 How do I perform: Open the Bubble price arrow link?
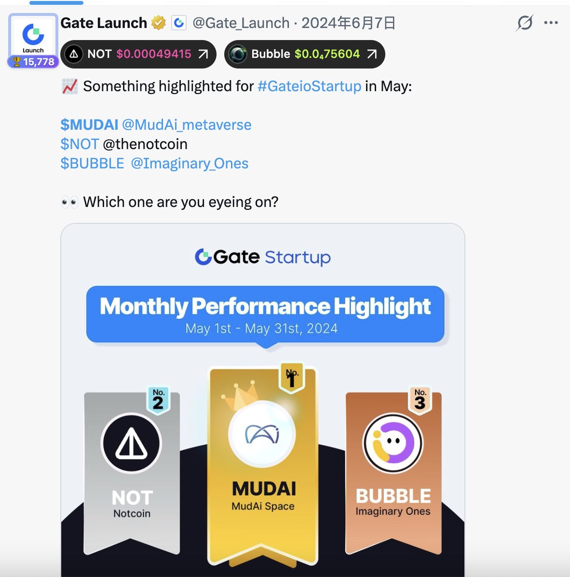372,54
